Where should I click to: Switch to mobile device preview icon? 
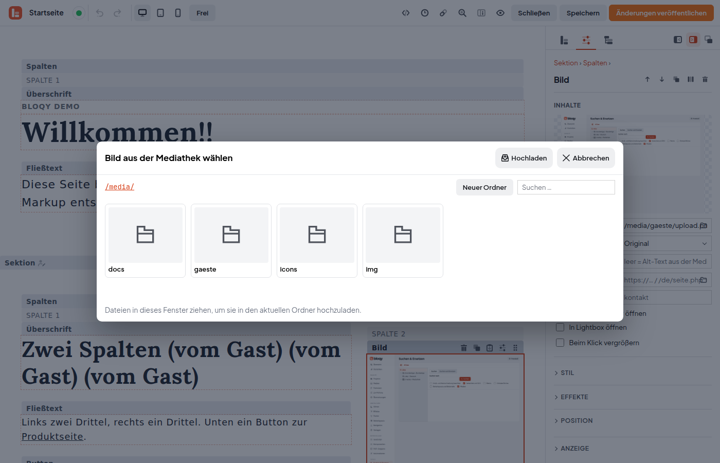[x=178, y=13]
